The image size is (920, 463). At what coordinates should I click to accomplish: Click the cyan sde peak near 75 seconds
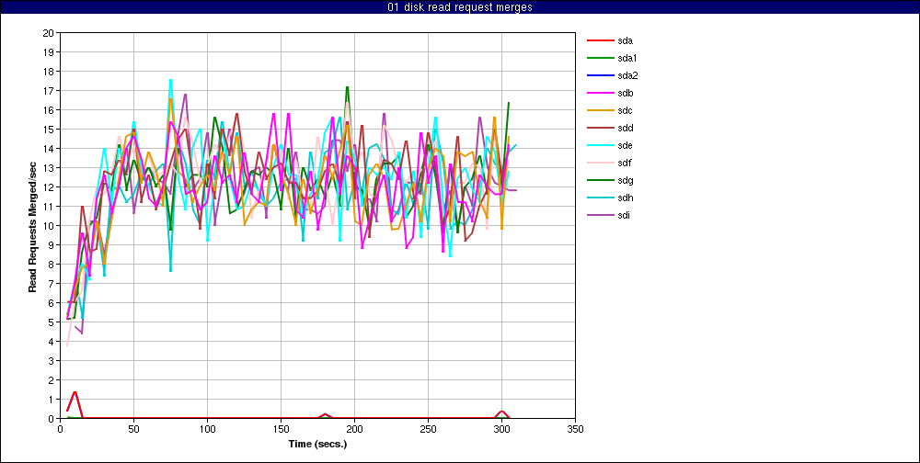tap(171, 80)
